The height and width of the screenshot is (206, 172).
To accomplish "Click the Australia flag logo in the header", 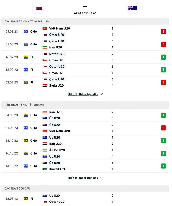I will 133,8.
